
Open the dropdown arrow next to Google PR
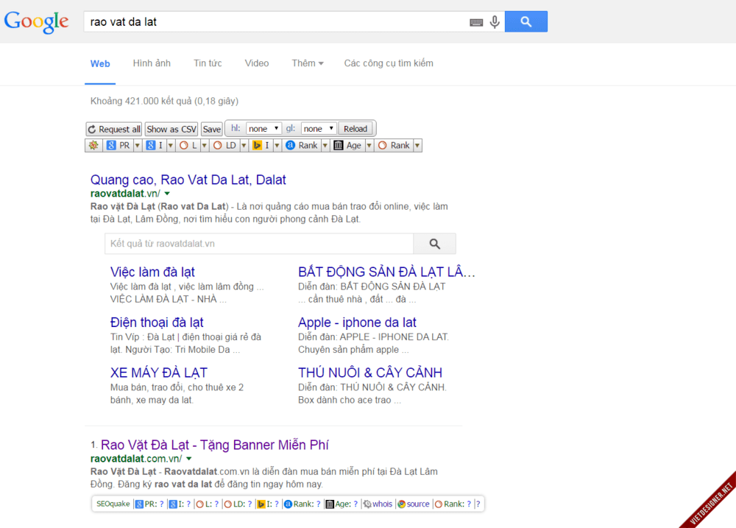tap(138, 146)
